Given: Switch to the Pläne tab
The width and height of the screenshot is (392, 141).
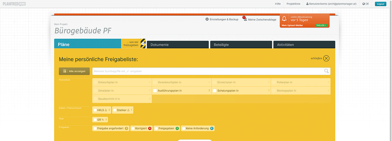Looking at the screenshot, I should pyautogui.click(x=88, y=44).
